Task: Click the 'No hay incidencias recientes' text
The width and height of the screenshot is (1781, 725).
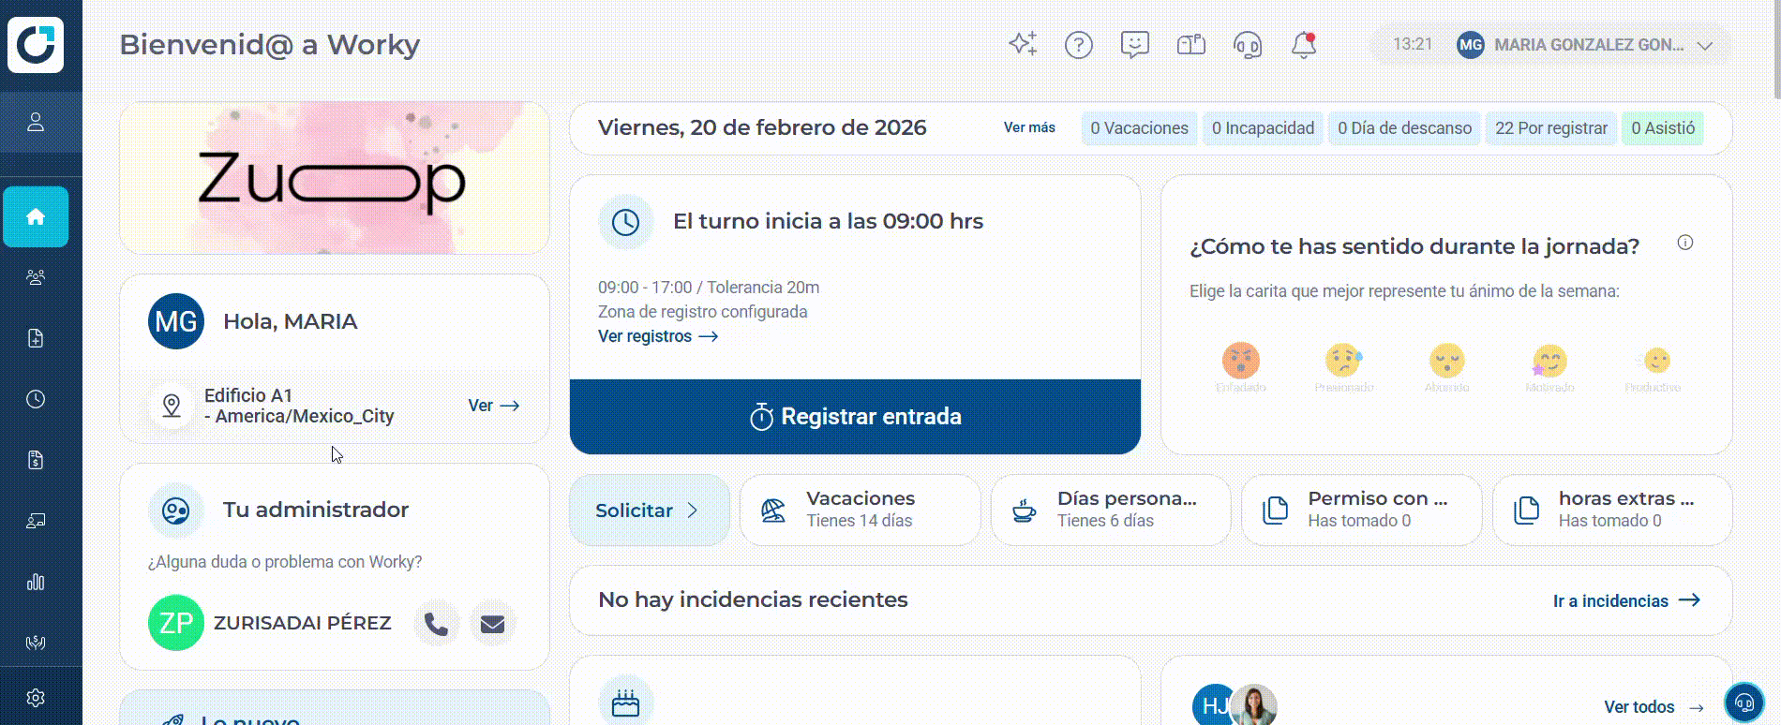Action: (754, 599)
